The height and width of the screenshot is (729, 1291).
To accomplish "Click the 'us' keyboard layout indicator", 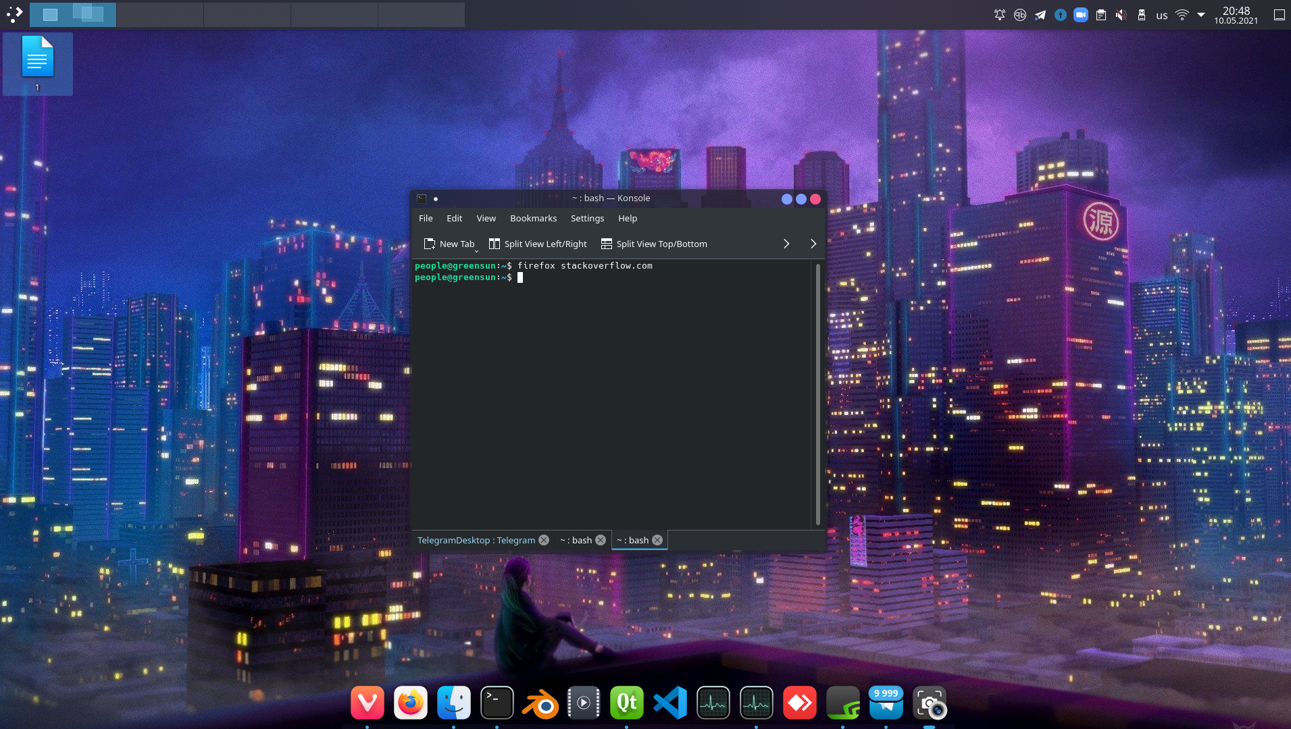I will [1162, 16].
